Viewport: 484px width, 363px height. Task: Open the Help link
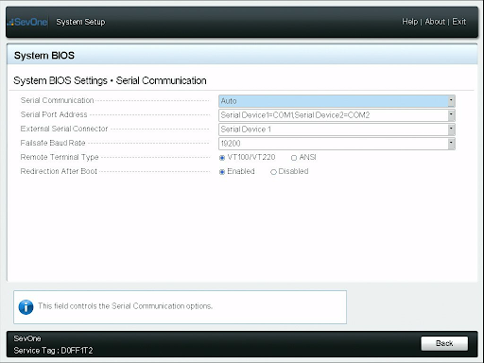[x=409, y=22]
